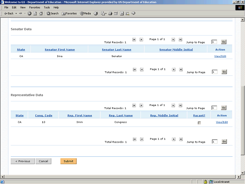Click the Print icon in the toolbar
Image resolution: width=245 pixels, height=184 pixels.
[110, 13]
